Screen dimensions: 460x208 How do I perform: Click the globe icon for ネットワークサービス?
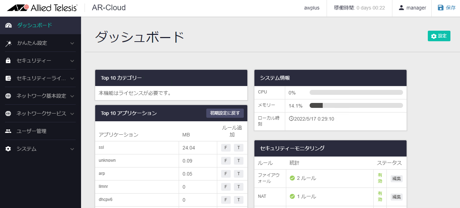pos(8,114)
